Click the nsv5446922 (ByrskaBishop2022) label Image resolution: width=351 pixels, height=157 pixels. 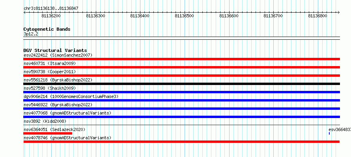(x=58, y=105)
